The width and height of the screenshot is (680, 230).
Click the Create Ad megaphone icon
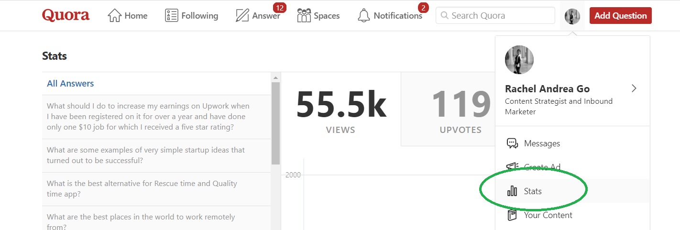512,167
